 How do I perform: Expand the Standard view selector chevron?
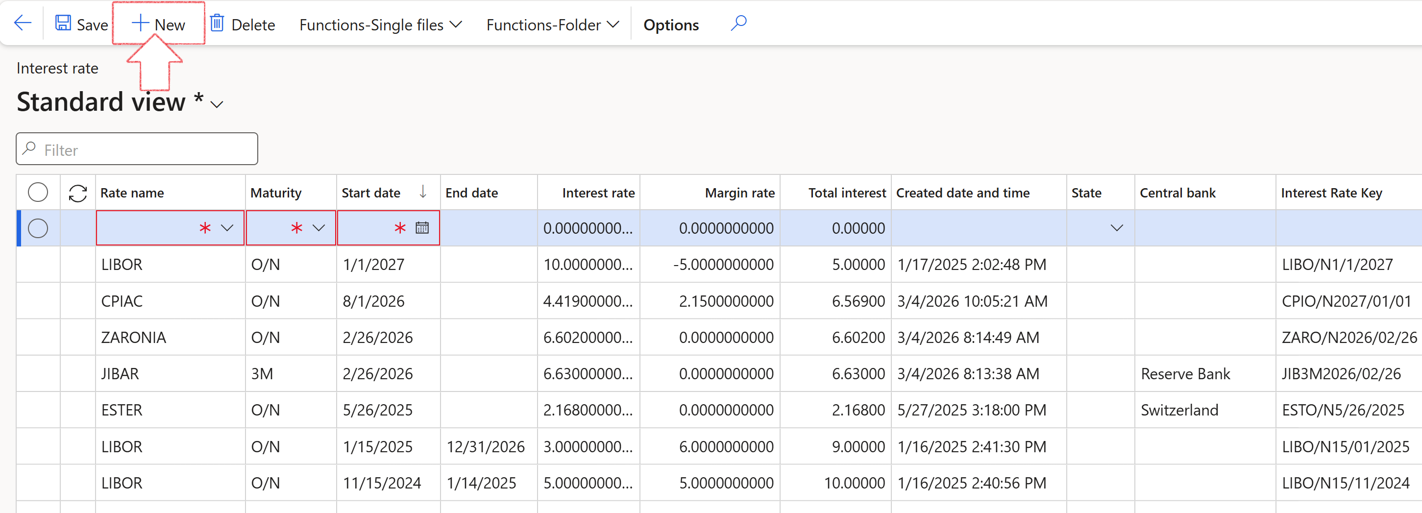click(217, 105)
